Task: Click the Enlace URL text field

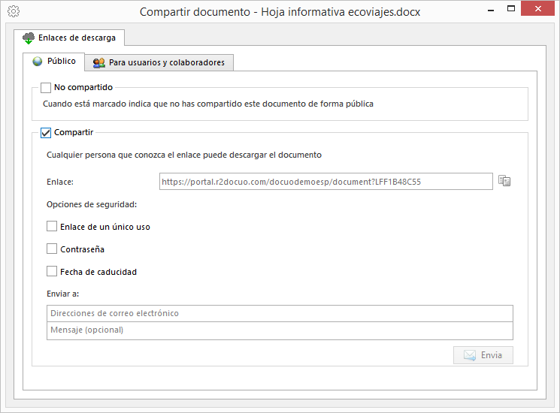Action: click(x=326, y=182)
